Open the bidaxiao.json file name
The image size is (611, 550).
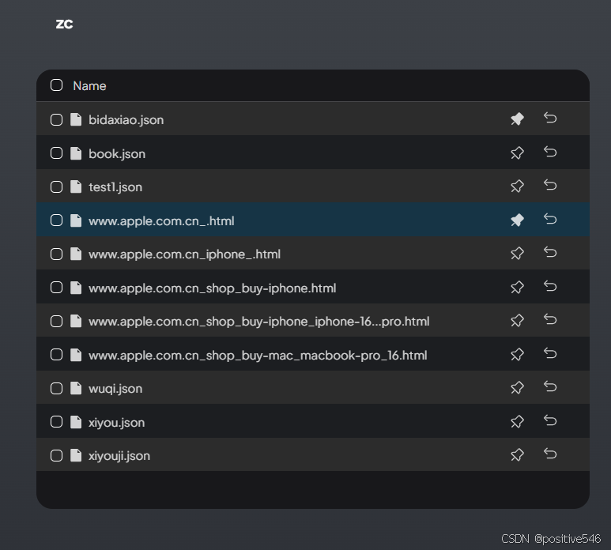pos(126,120)
